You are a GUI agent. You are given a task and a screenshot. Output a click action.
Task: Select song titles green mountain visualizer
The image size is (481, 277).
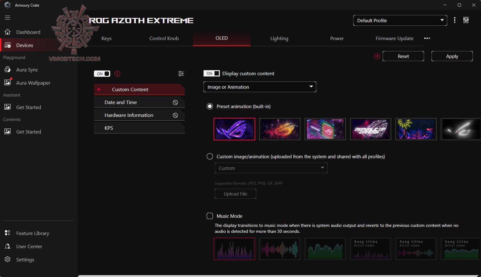point(461,249)
